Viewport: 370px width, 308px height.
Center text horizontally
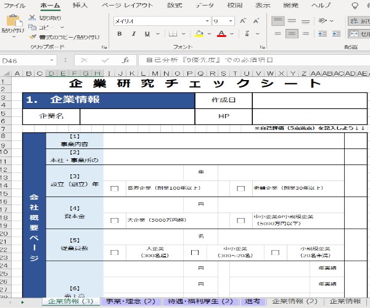tap(292, 34)
